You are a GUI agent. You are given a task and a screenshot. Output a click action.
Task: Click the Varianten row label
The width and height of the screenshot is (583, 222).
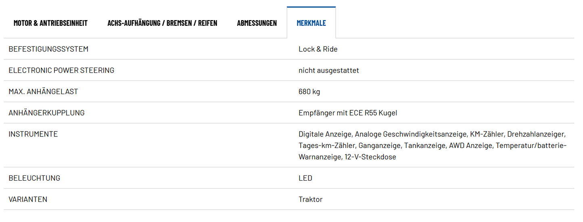tap(28, 199)
